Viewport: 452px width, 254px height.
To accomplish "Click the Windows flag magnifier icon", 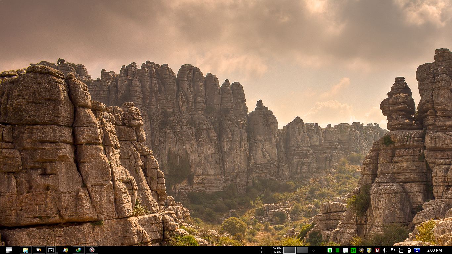I will click(66, 250).
